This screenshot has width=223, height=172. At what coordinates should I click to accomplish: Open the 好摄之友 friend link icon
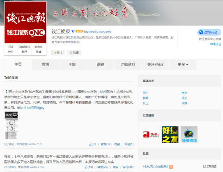170,134
